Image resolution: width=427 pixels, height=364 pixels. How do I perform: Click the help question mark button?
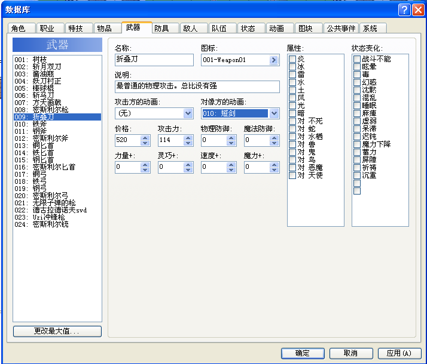click(x=404, y=10)
